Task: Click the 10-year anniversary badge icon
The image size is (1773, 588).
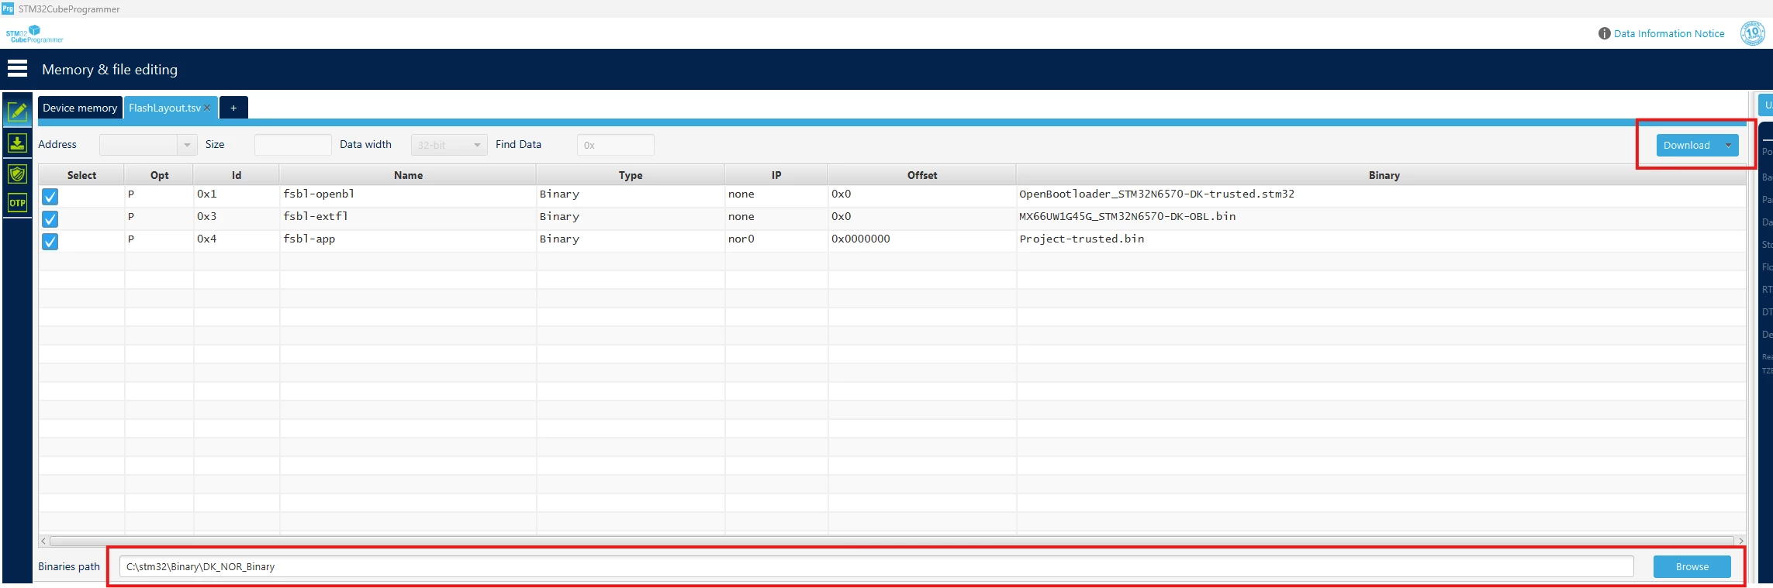Action: 1752,33
